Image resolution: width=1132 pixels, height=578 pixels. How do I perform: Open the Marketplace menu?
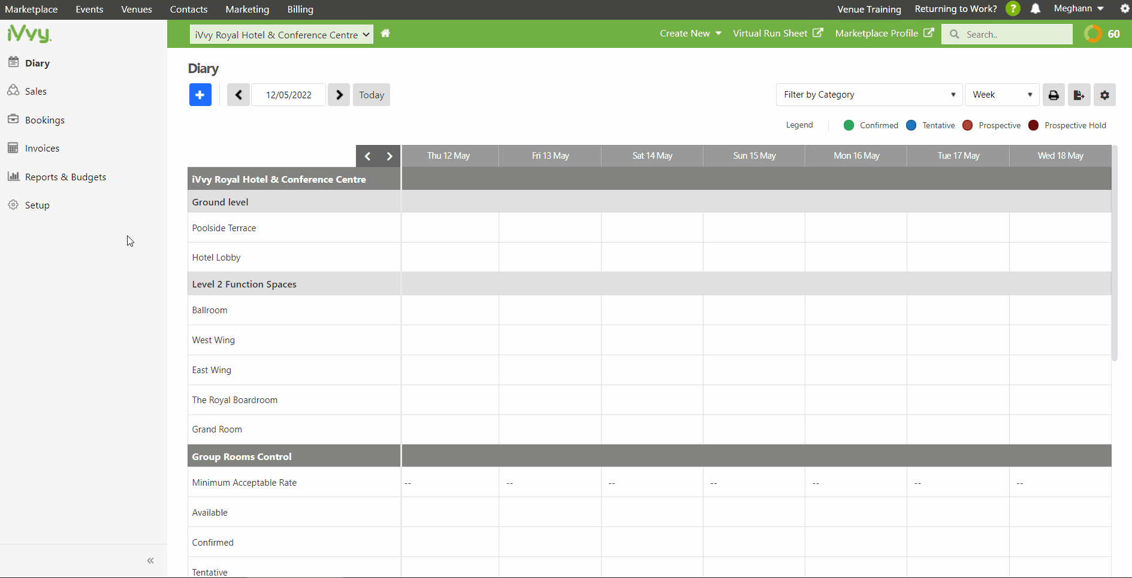click(x=31, y=10)
